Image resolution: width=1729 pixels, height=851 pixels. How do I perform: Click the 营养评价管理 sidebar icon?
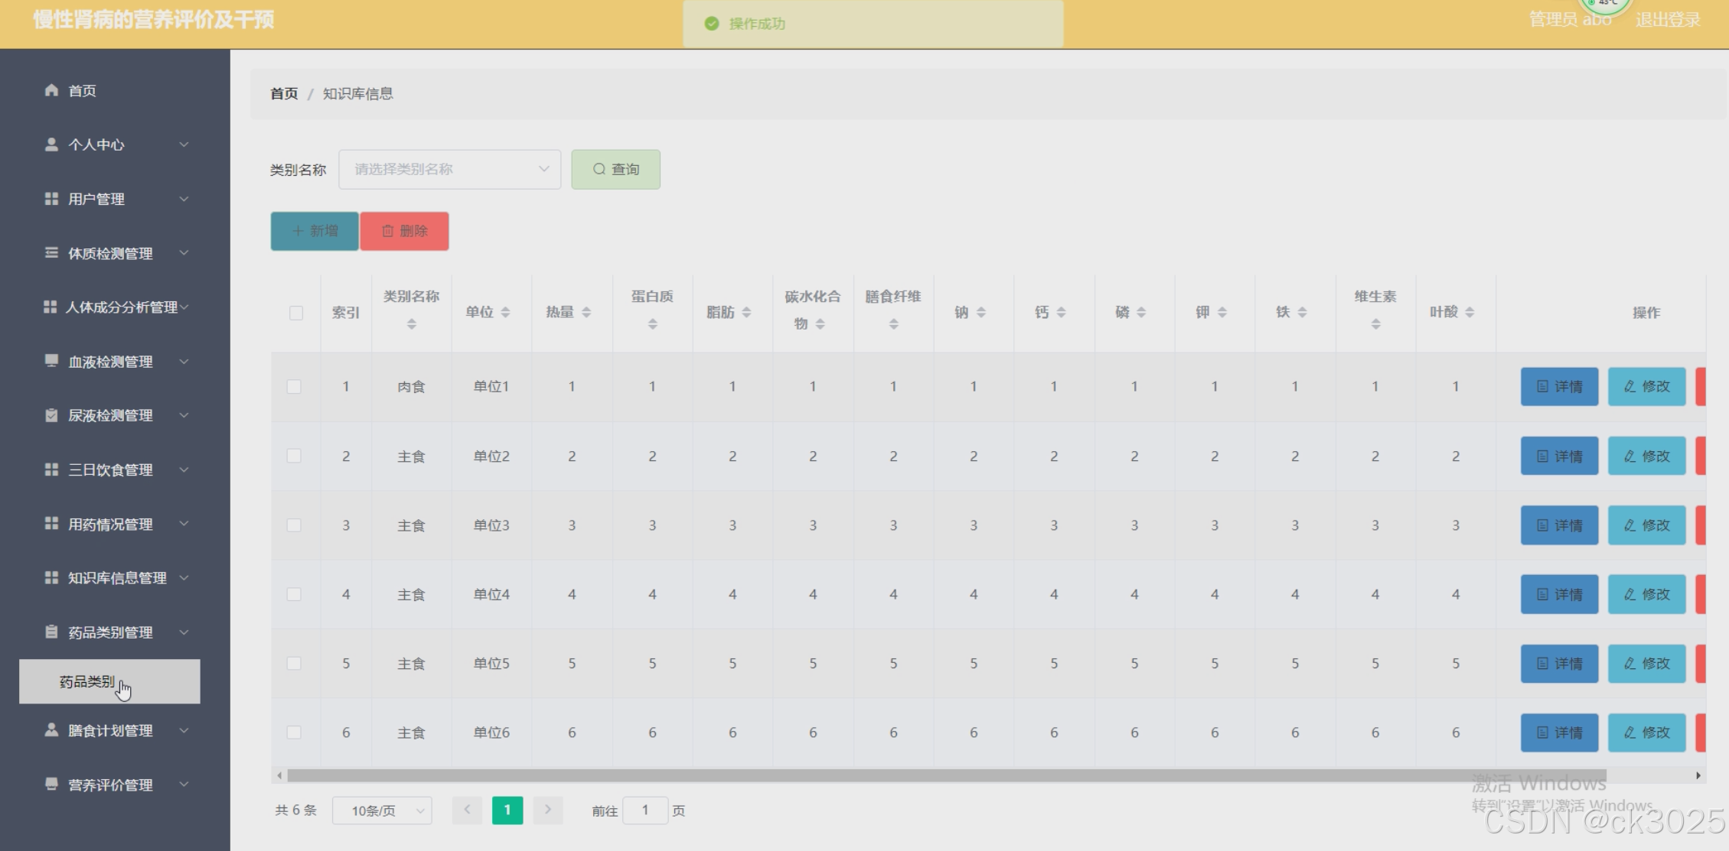(x=51, y=784)
